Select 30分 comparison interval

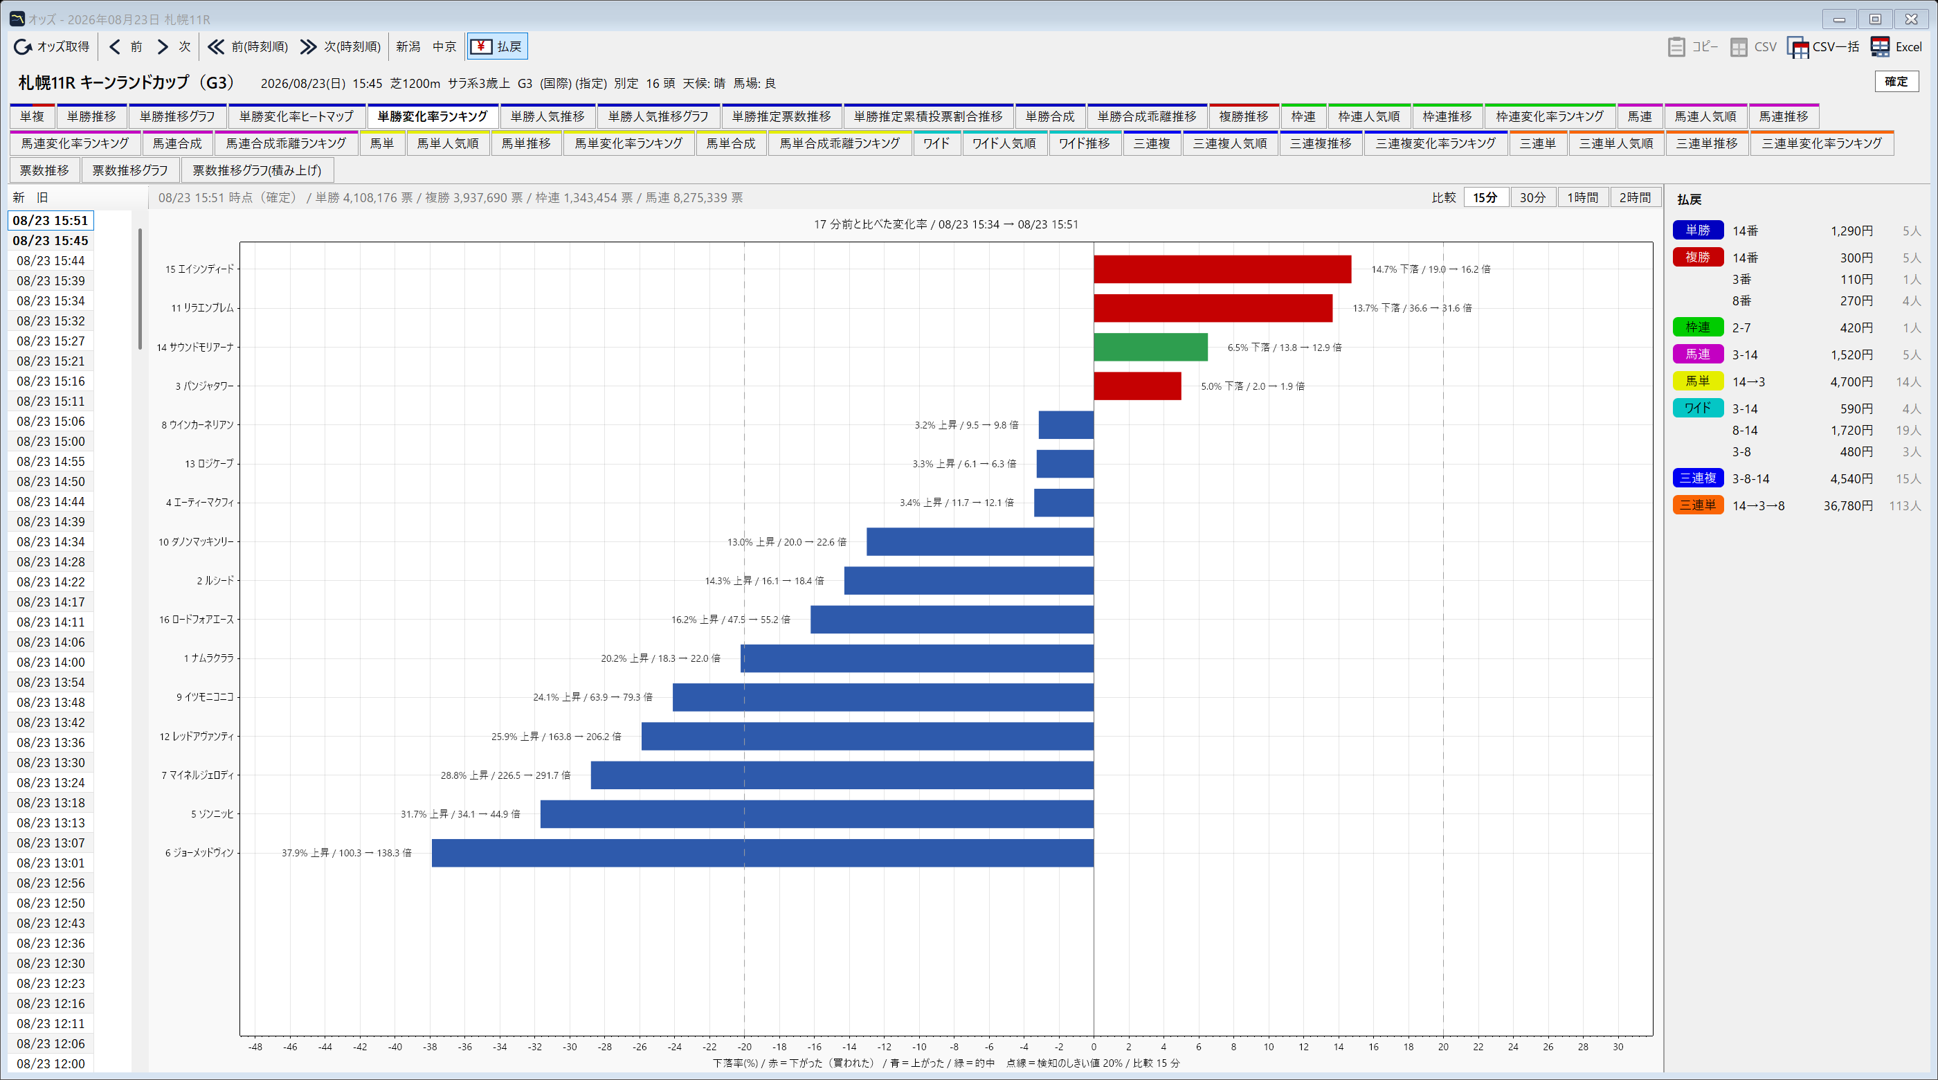click(x=1532, y=197)
